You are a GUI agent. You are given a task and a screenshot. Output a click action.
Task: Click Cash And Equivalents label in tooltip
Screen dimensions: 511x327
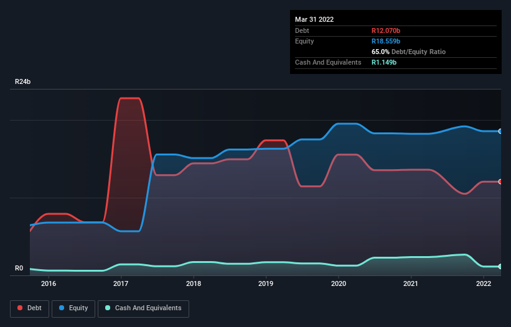coord(328,62)
